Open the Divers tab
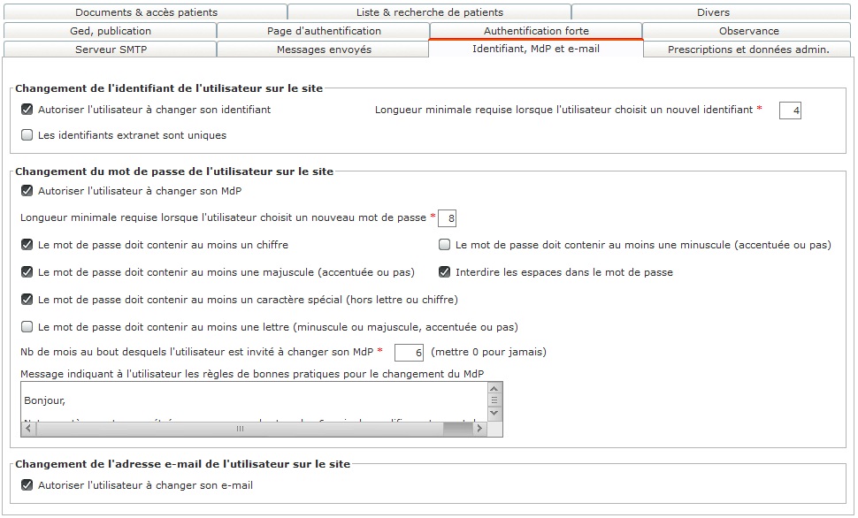Image resolution: width=858 pixels, height=518 pixels. [712, 12]
